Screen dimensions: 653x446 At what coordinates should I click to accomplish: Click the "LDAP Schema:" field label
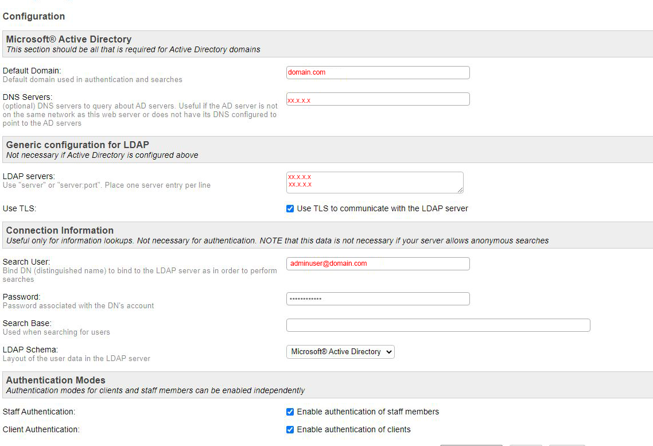click(30, 350)
